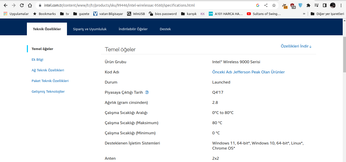346x162 pixels.
Task: Click the page vertical scrollbar thumb
Action: 344,55
